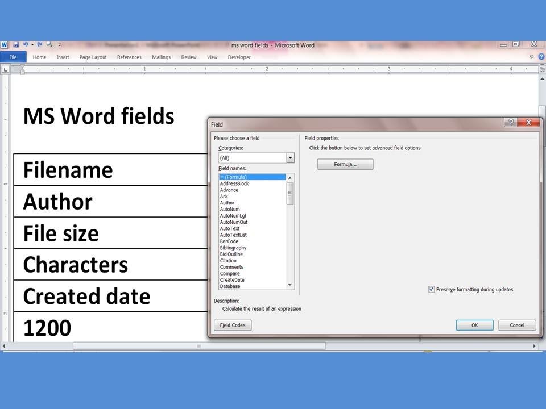Click horizontal scrollbar left arrow

4,346
